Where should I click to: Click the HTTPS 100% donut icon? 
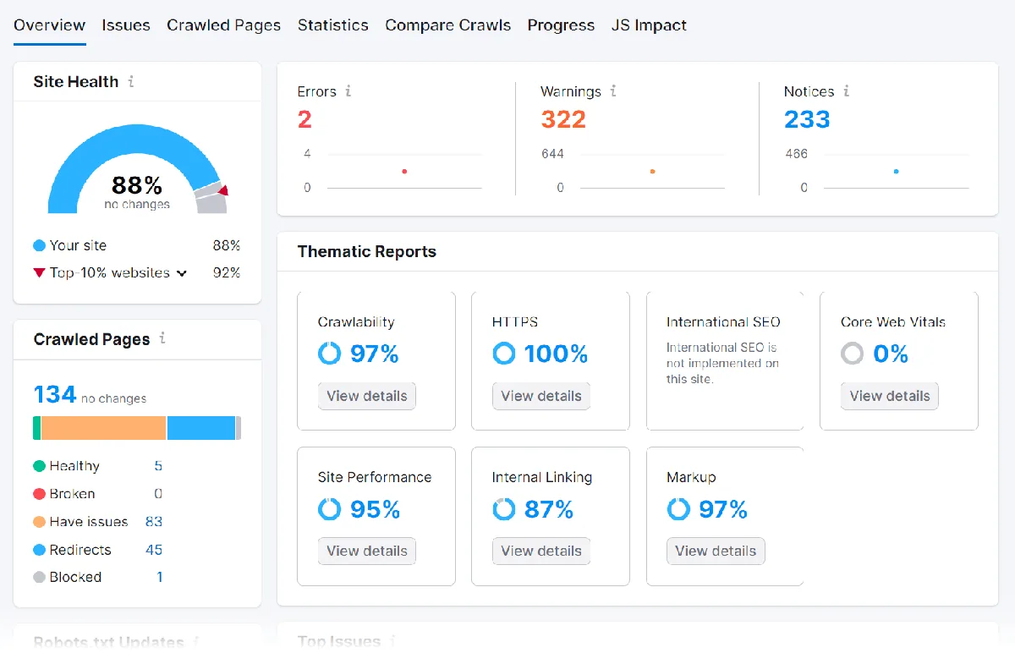tap(504, 354)
